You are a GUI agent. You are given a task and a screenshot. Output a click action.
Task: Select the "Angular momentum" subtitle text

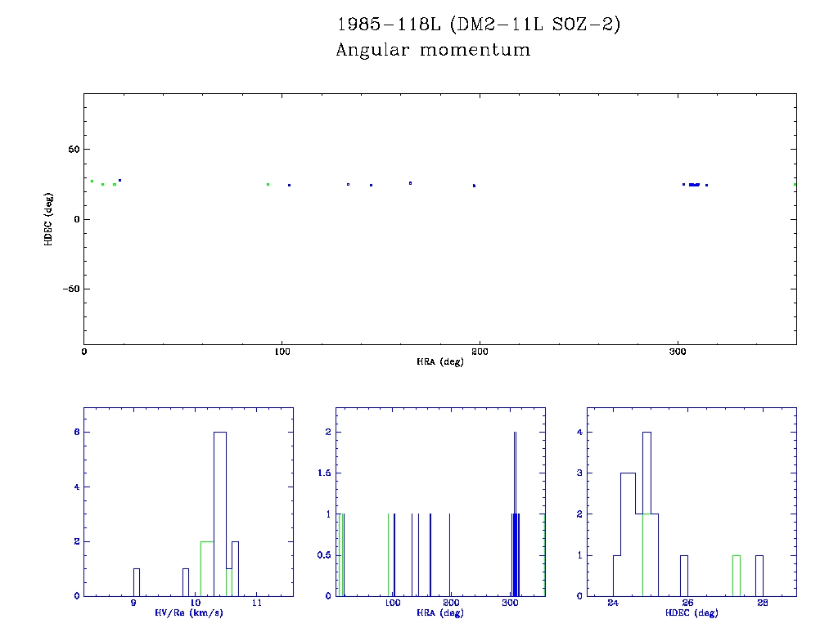pos(433,51)
